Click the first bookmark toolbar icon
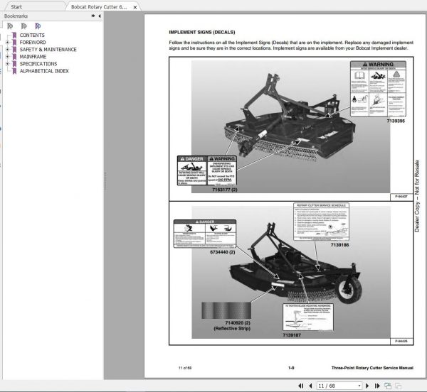Viewport: 427px width, 392px height. (10, 26)
